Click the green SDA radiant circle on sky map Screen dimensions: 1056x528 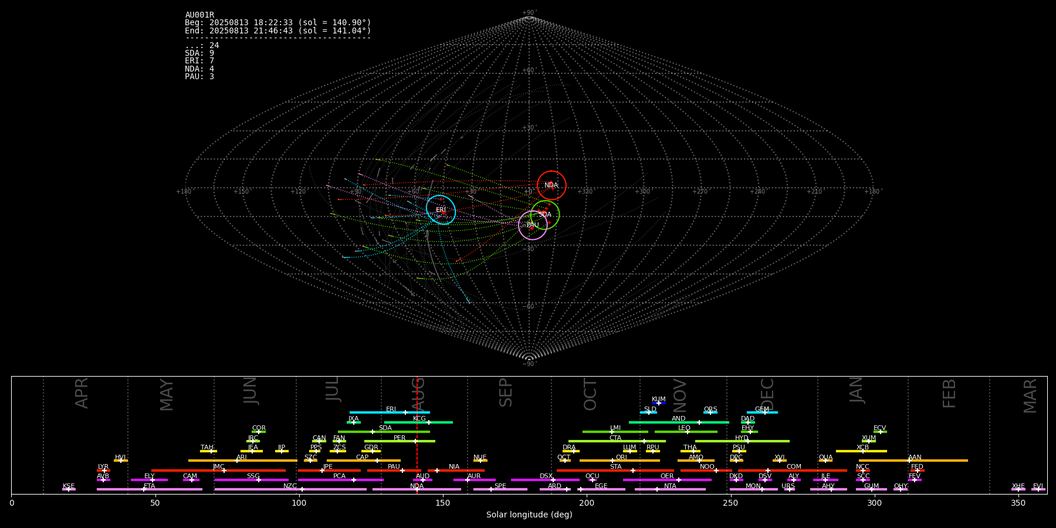(545, 215)
